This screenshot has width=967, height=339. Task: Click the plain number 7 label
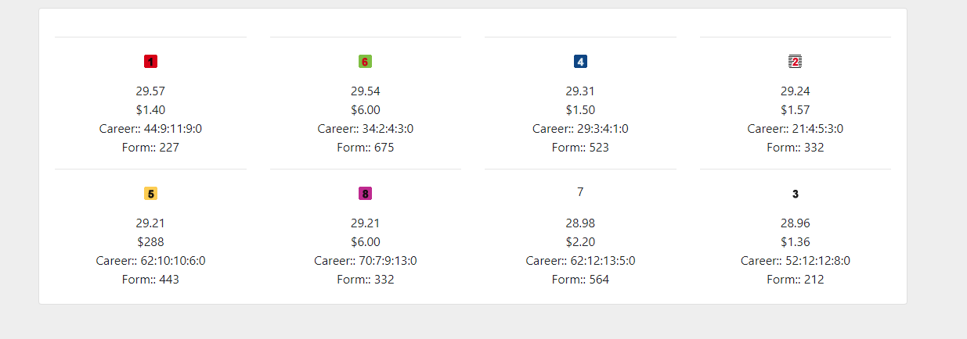click(x=580, y=191)
